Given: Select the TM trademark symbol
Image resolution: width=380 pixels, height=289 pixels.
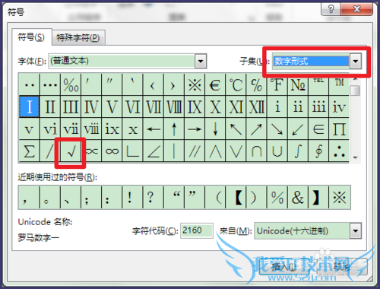Looking at the screenshot, I should click(339, 84).
